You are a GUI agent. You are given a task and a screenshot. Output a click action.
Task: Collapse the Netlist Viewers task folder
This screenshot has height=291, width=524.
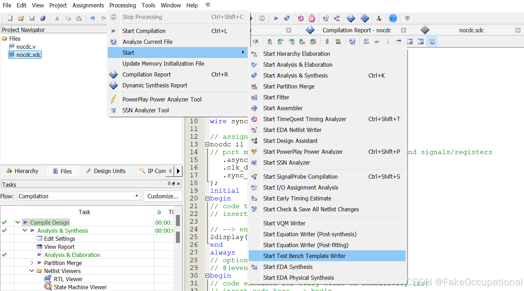[x=32, y=271]
